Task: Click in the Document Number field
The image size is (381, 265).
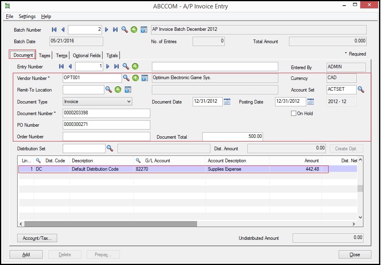Action: coord(106,113)
